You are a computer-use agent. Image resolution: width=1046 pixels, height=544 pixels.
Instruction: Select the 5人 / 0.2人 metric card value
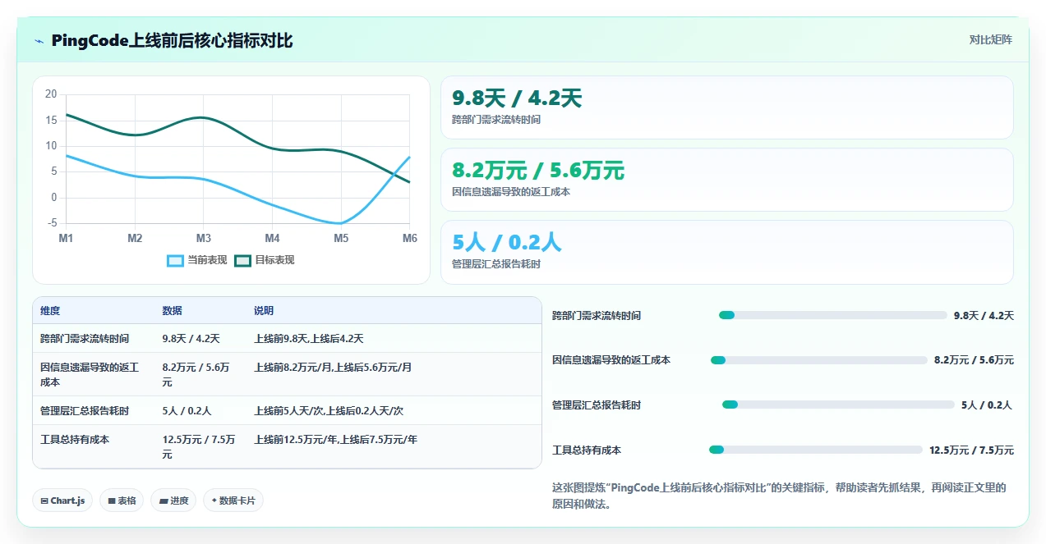pos(507,243)
